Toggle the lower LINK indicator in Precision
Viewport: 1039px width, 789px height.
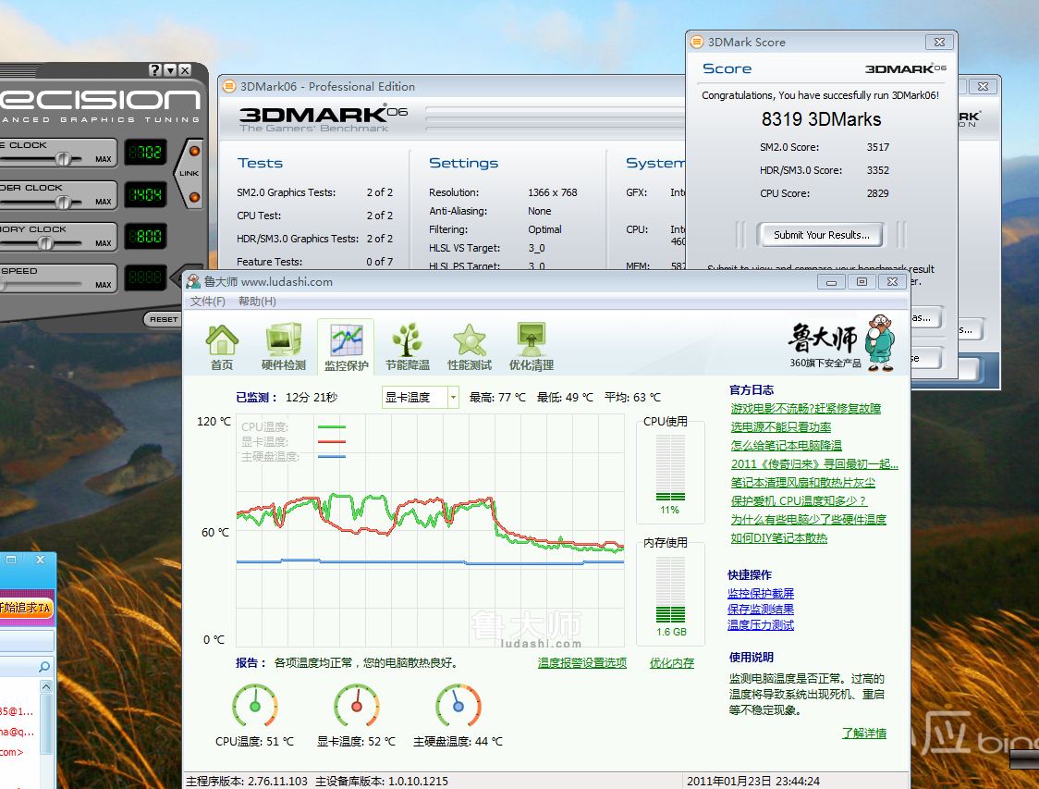click(x=194, y=197)
